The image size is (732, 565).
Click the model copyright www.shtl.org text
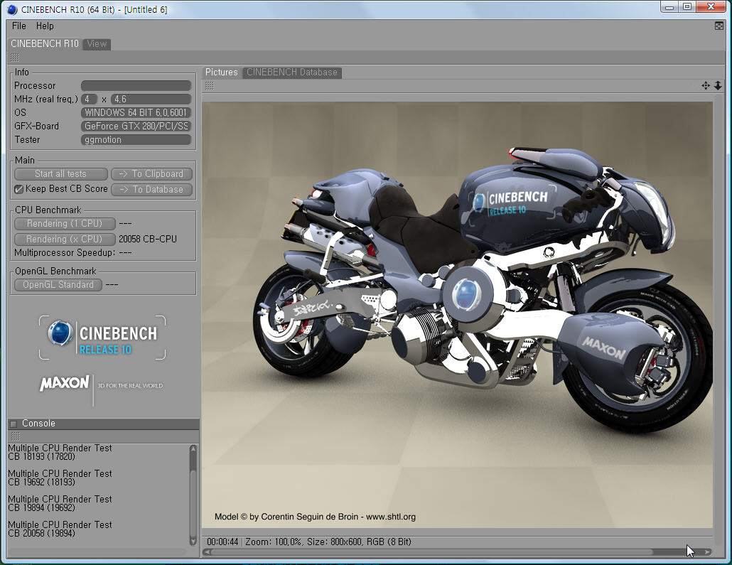(x=315, y=517)
